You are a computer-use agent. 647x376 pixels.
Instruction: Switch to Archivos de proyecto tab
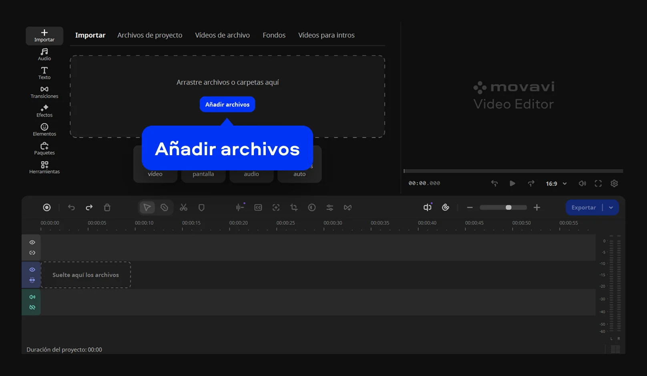150,35
